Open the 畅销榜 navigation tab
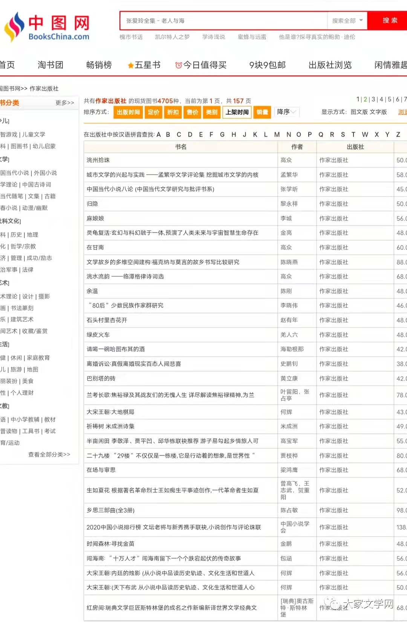 [x=99, y=65]
